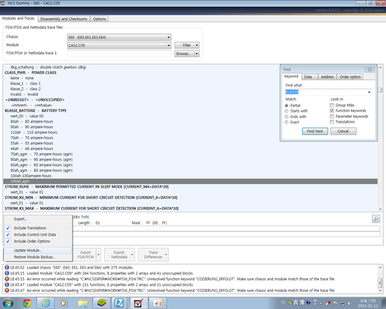Switch to the red checkmark app in the taskbar
Image resolution: width=386 pixels, height=309 pixels.
pos(138,303)
